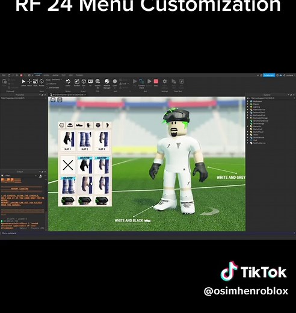
Task: Click the blue Collaborate button
Action: (x=269, y=75)
